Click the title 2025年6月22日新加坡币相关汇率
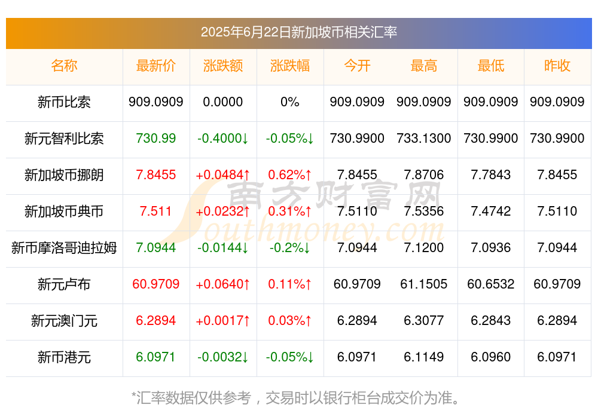Viewport: 598px width, 417px height. 298,32
